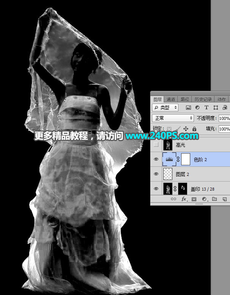The image size is (230, 295).
Task: Select the 图层 2 transparent thumbnail
Action: (168, 174)
